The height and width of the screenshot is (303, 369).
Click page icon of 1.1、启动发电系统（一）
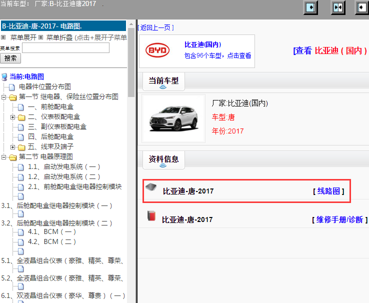21,167
